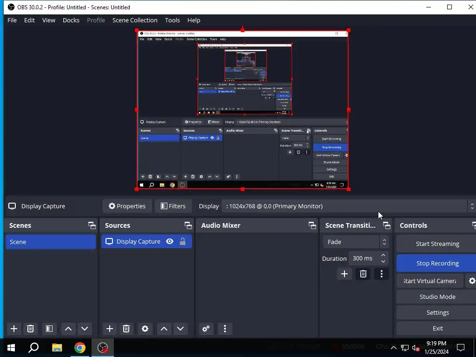Add a new source with the plus icon
The image size is (476, 357).
click(110, 329)
